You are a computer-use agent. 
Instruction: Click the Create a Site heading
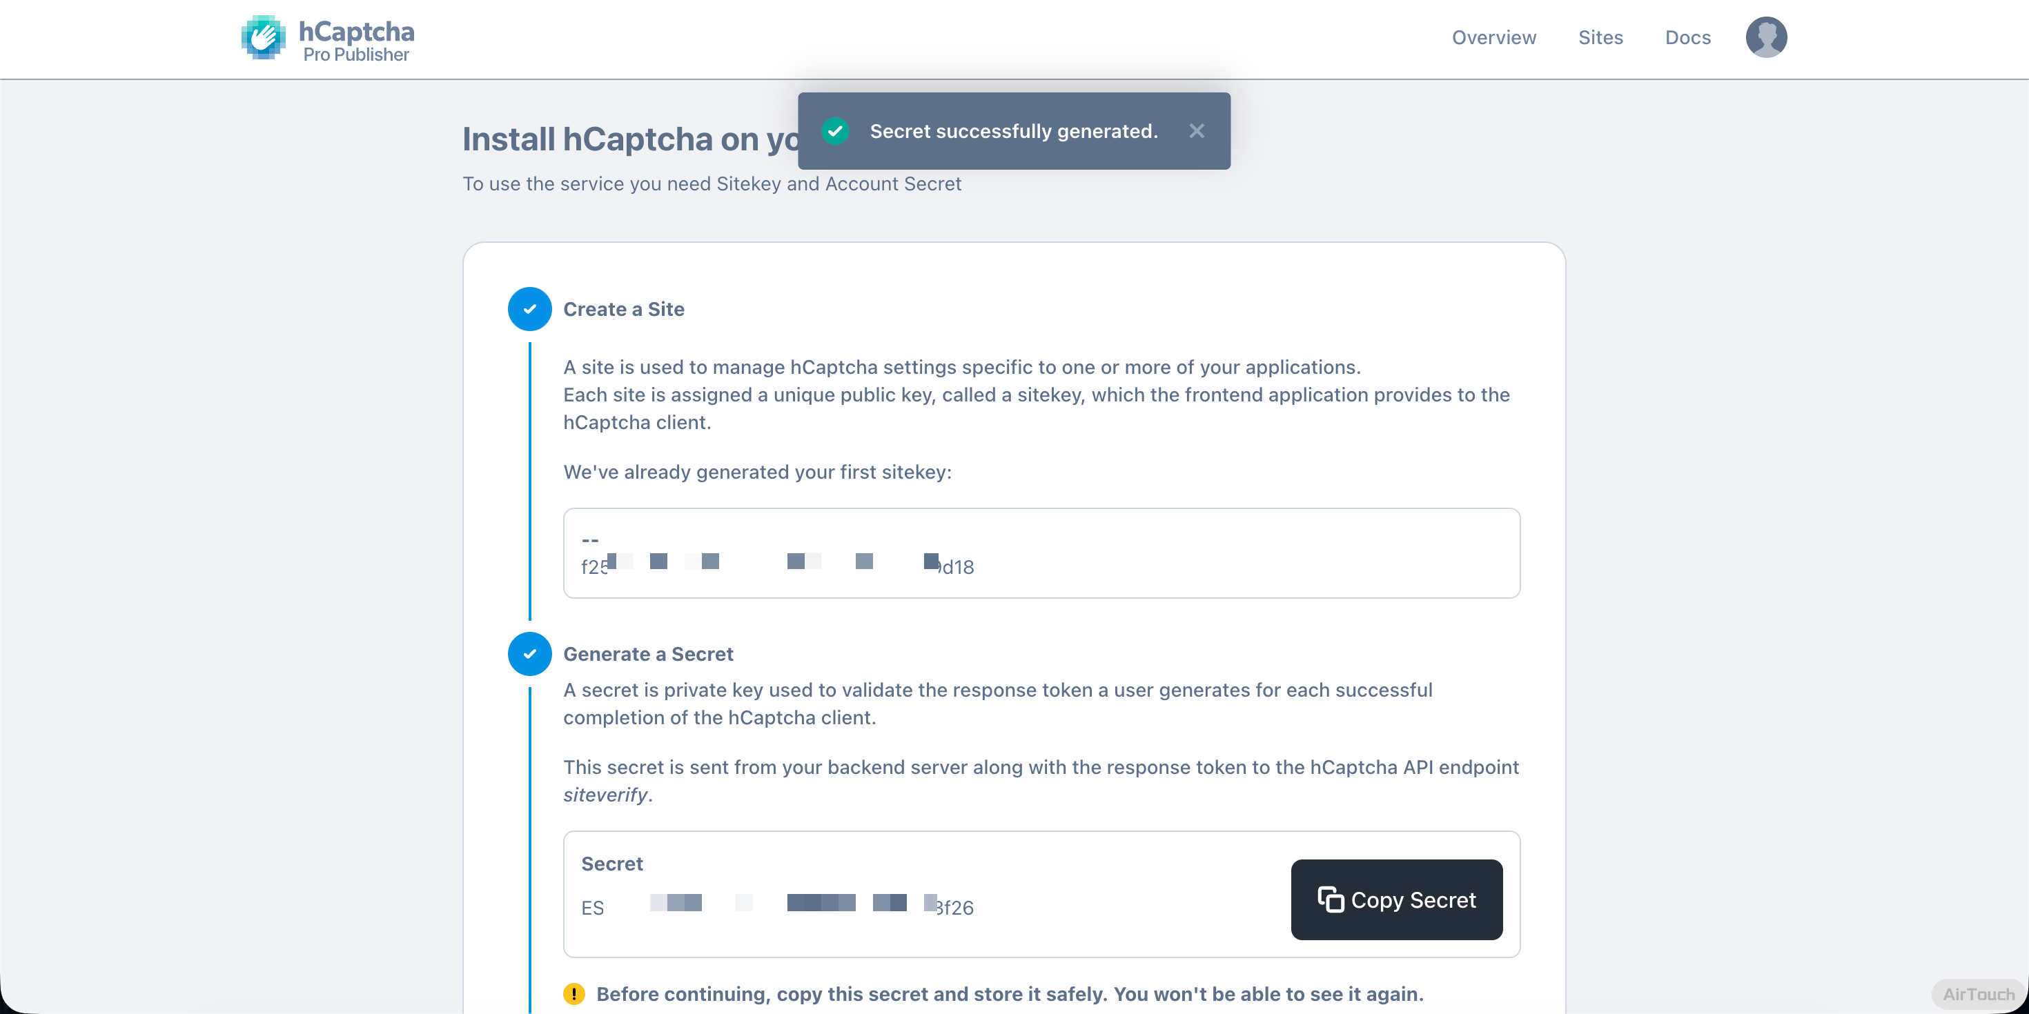623,310
